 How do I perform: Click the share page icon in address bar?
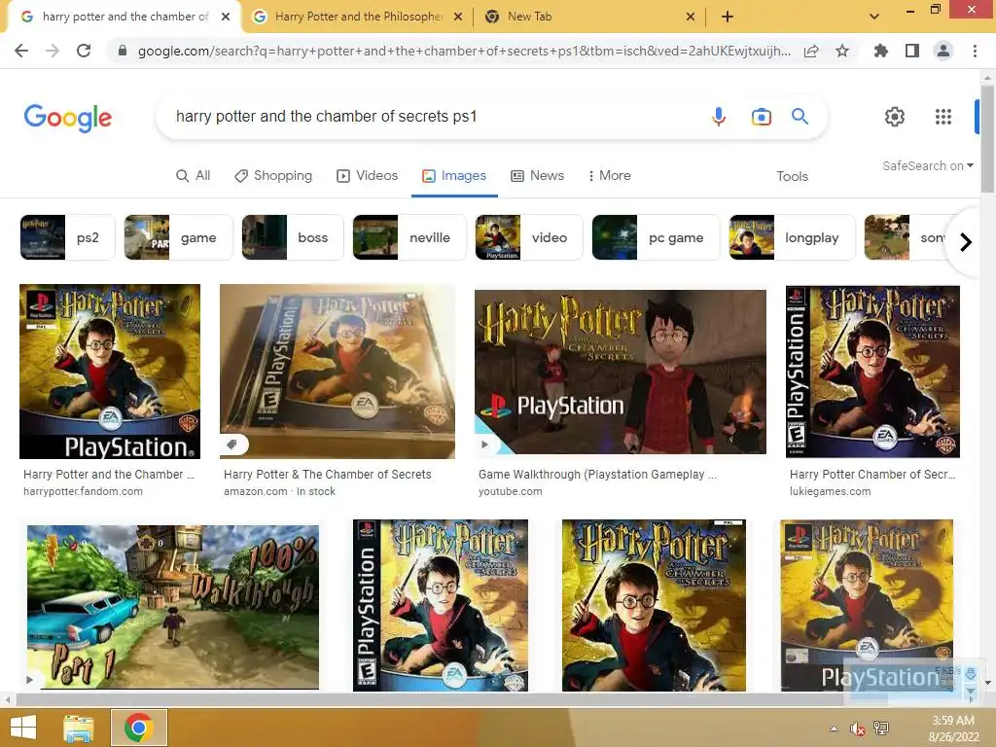point(811,51)
